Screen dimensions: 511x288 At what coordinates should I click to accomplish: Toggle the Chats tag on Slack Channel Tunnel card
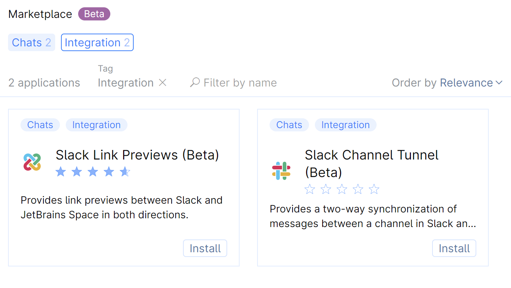pos(289,125)
